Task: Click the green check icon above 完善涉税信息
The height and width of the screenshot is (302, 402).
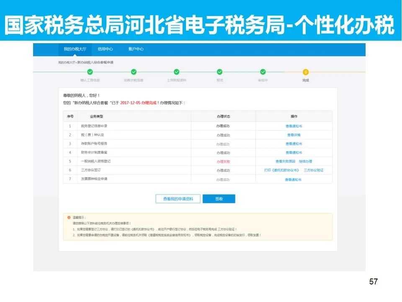Action: pos(134,72)
